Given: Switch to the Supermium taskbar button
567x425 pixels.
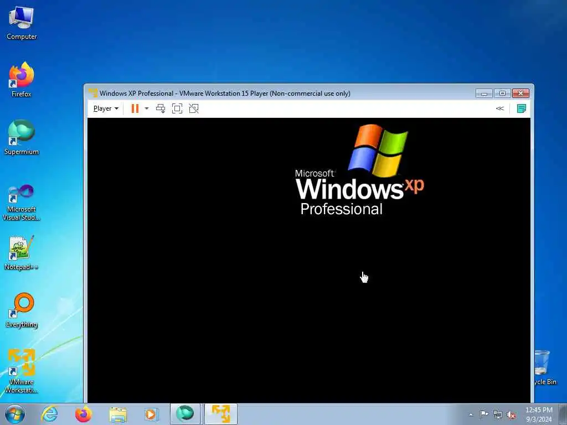Looking at the screenshot, I should point(185,414).
